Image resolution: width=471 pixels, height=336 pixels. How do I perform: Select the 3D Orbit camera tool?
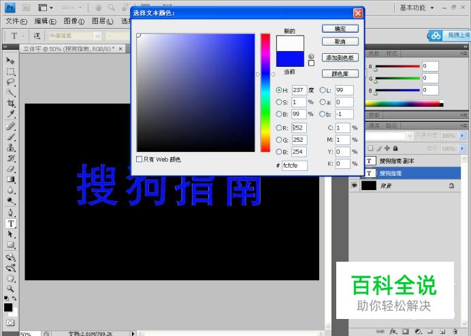(x=10, y=267)
